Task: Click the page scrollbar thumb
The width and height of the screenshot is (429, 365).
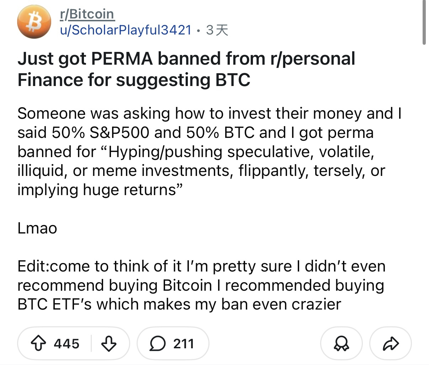Action: (x=424, y=22)
